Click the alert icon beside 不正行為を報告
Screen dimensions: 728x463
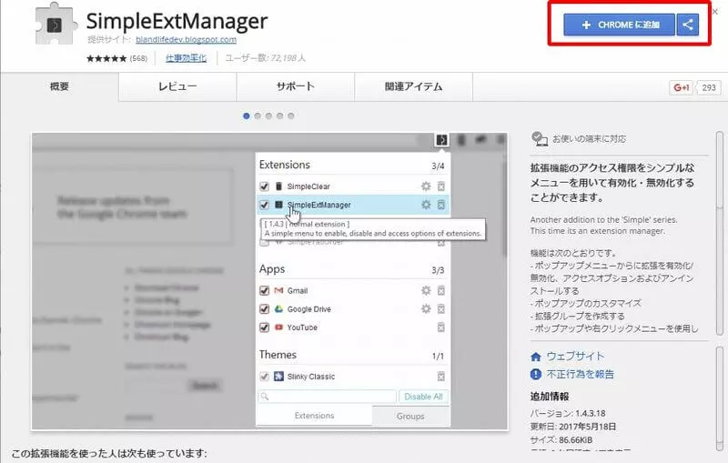536,374
